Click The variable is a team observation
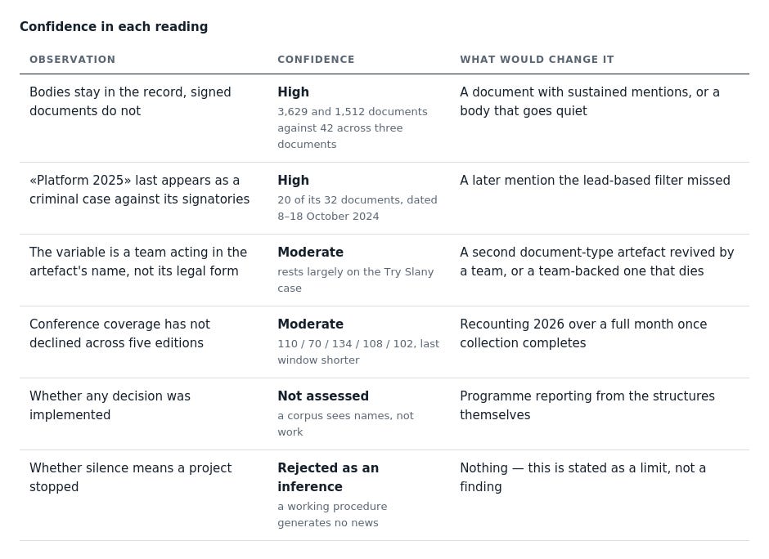This screenshot has width=769, height=559. coord(138,262)
